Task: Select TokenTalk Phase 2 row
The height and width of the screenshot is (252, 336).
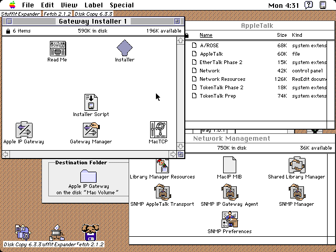Action: (259, 88)
